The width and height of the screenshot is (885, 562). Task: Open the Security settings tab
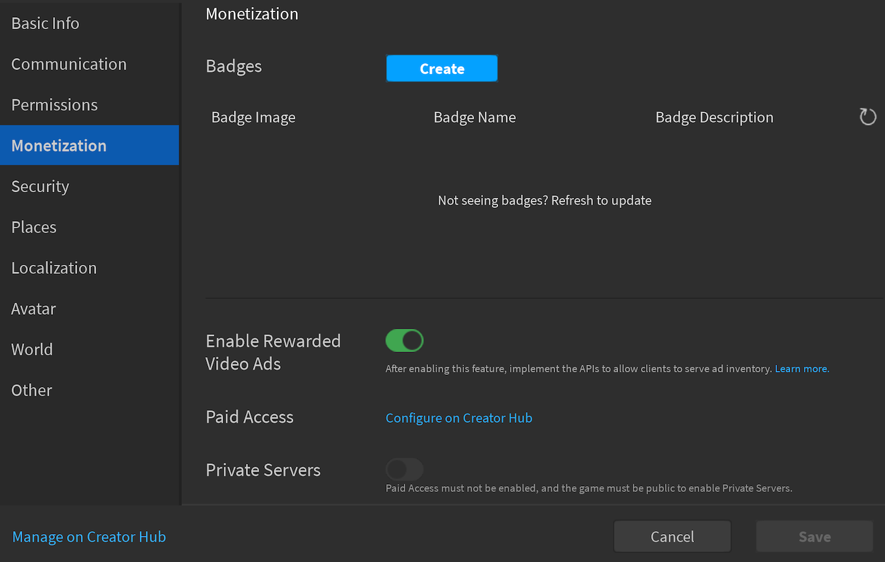(x=40, y=186)
